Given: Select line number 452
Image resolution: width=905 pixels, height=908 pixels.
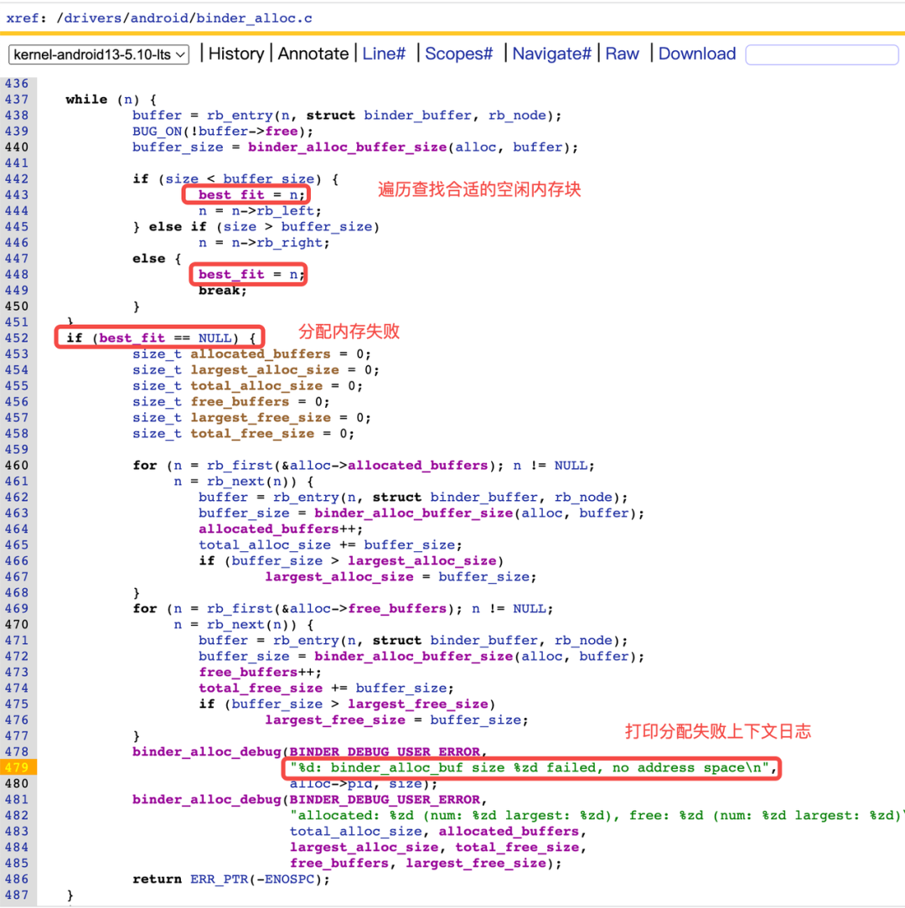Looking at the screenshot, I should point(16,338).
